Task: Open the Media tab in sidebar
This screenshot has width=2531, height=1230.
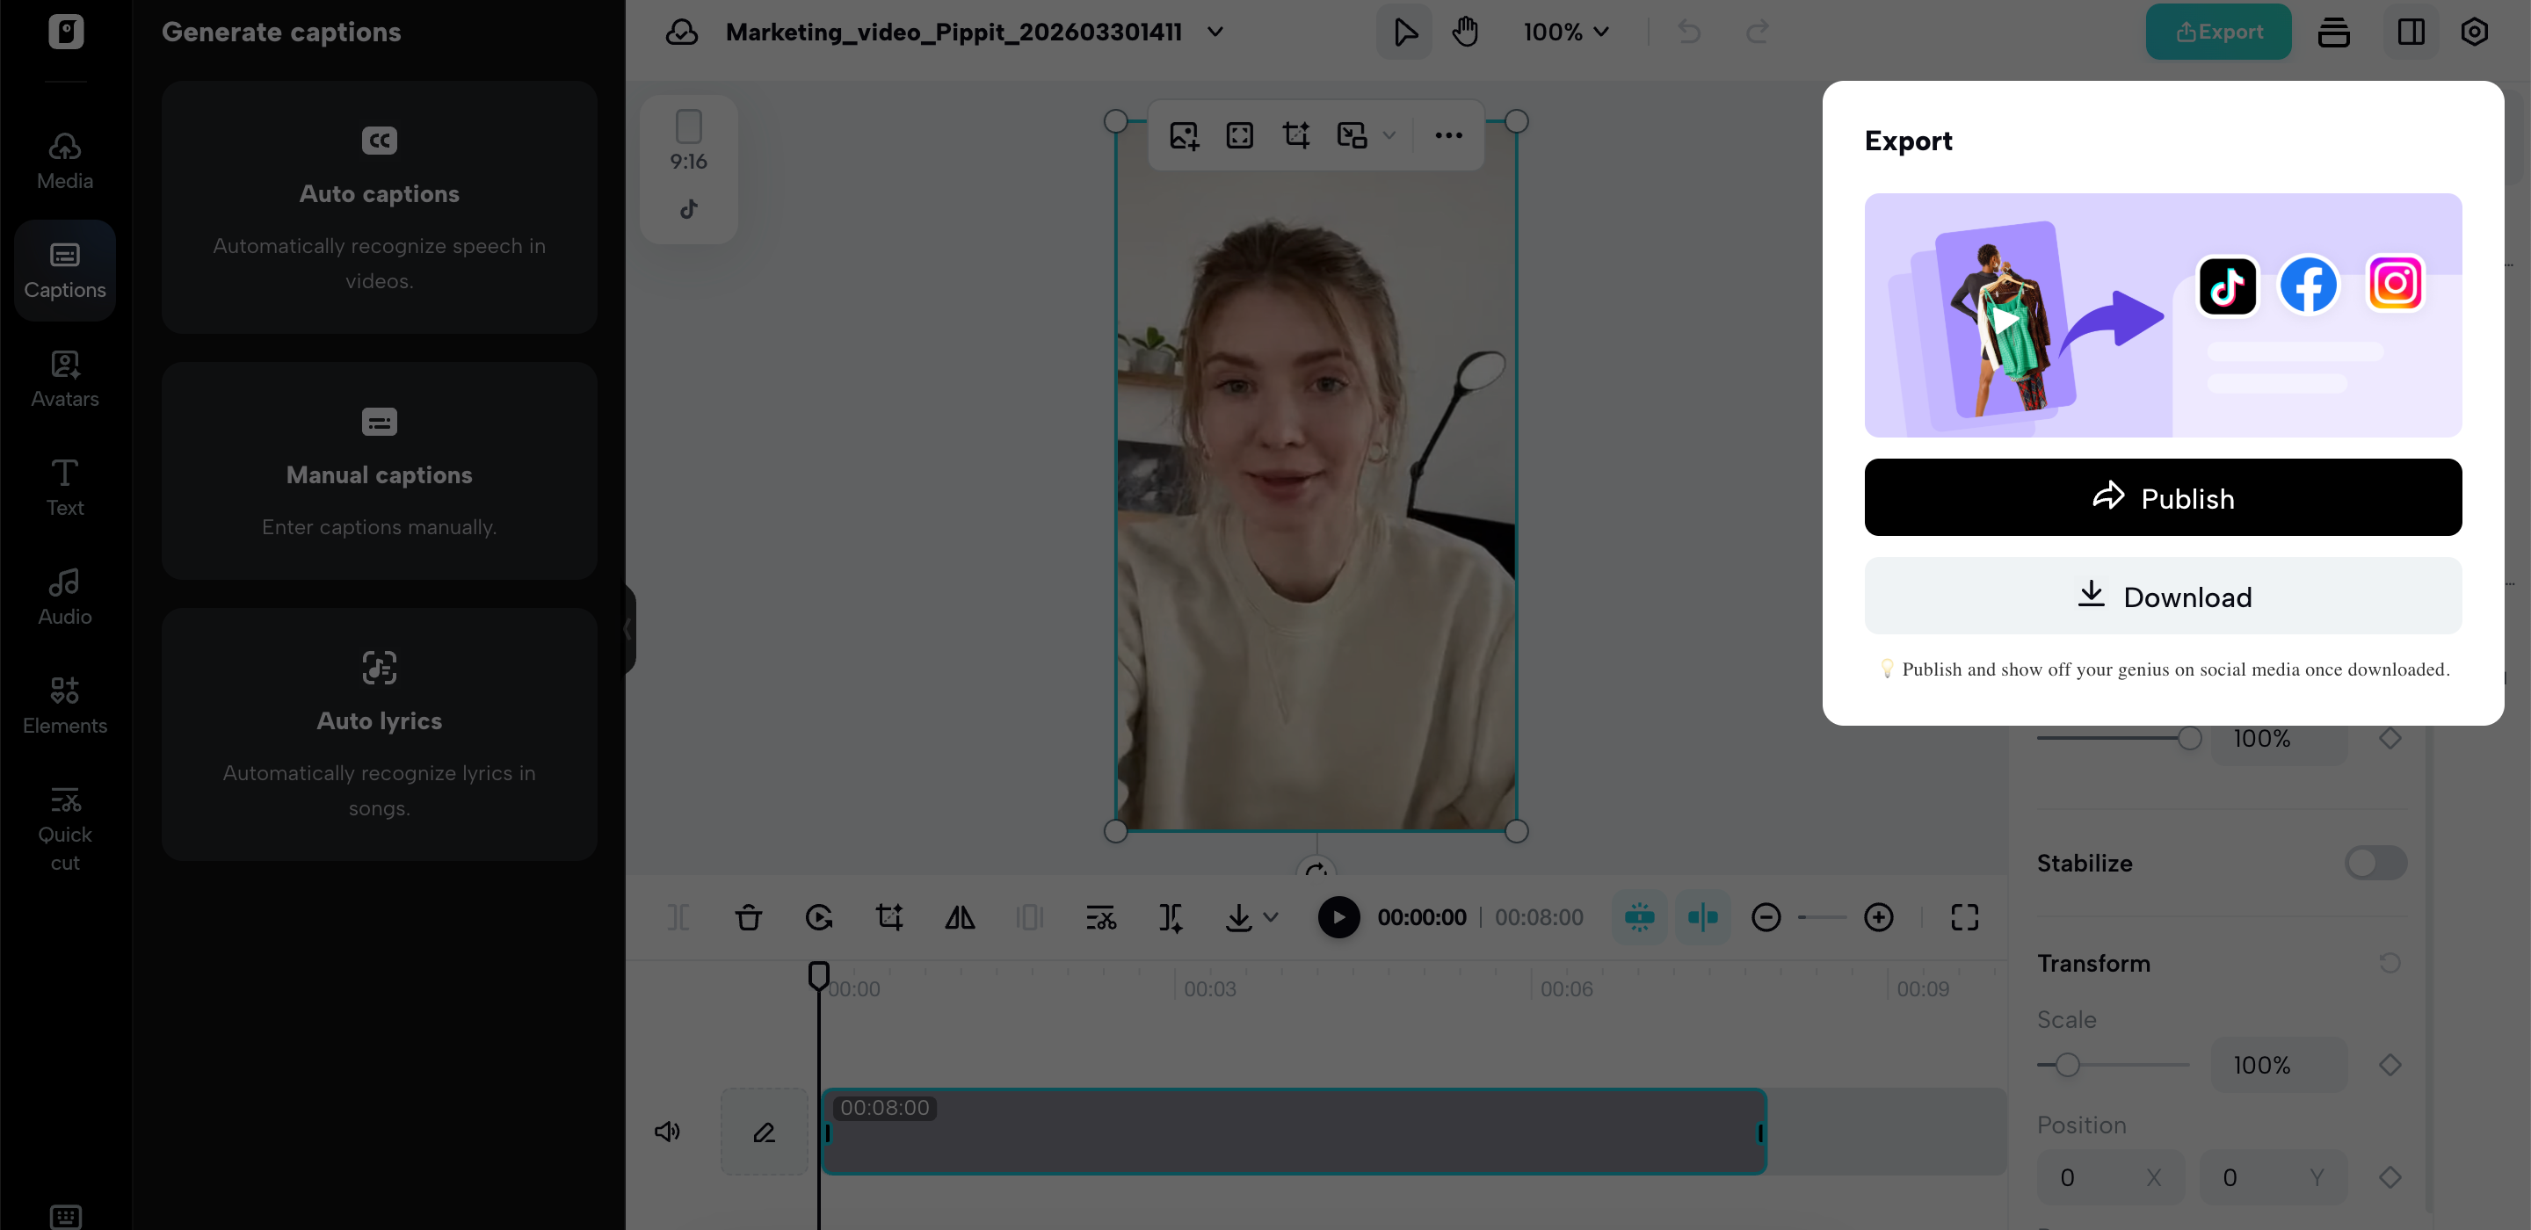Action: tap(65, 161)
